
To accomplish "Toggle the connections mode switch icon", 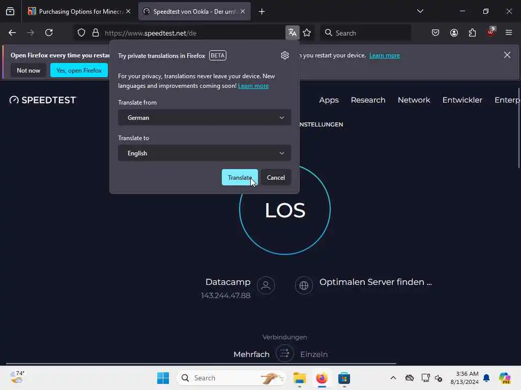I will coord(285,353).
